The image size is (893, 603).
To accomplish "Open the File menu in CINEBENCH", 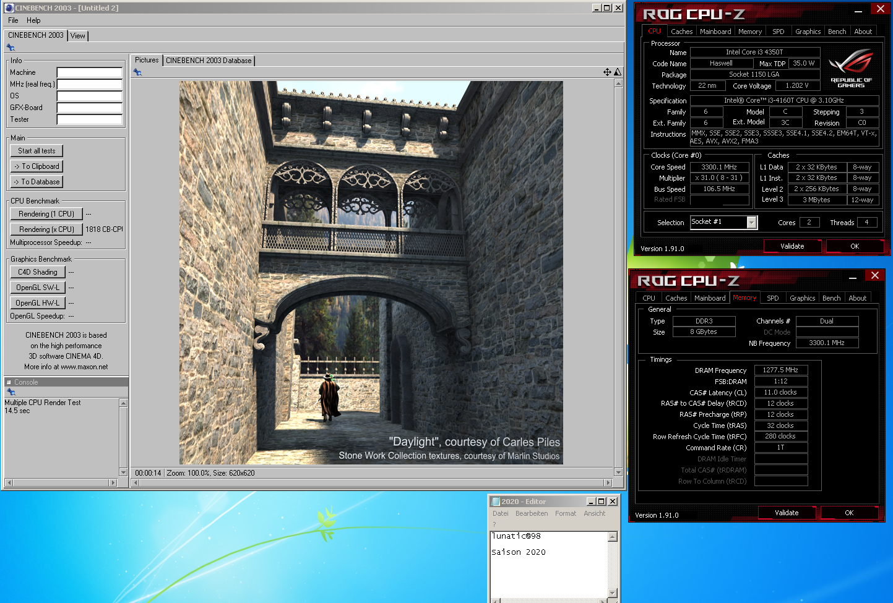I will pyautogui.click(x=13, y=20).
